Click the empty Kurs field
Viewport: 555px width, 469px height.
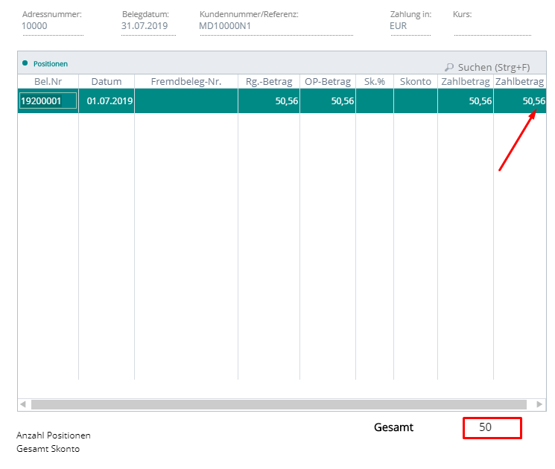click(x=492, y=27)
